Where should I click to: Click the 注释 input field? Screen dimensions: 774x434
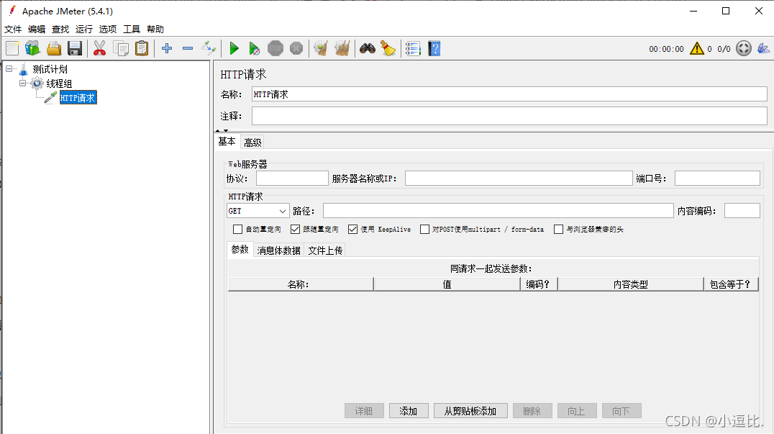[509, 116]
